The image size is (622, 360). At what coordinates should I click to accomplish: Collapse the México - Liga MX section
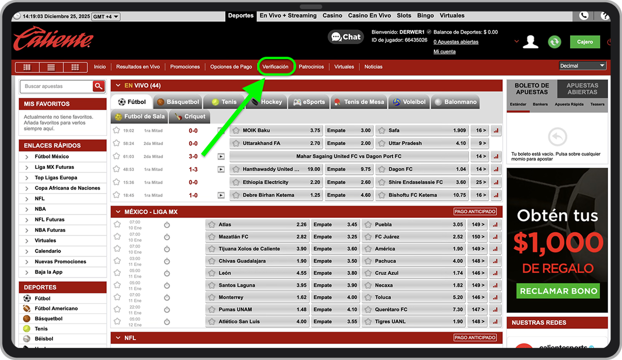[x=118, y=212]
